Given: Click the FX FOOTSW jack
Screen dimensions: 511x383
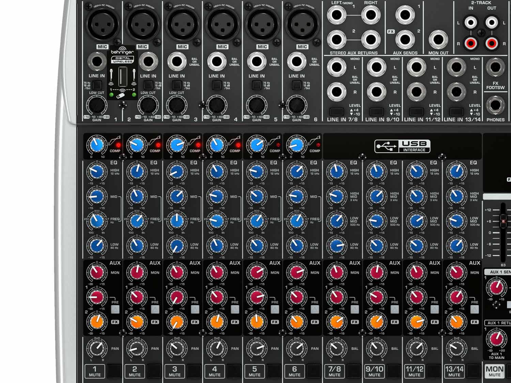Looking at the screenshot, I should (x=495, y=67).
